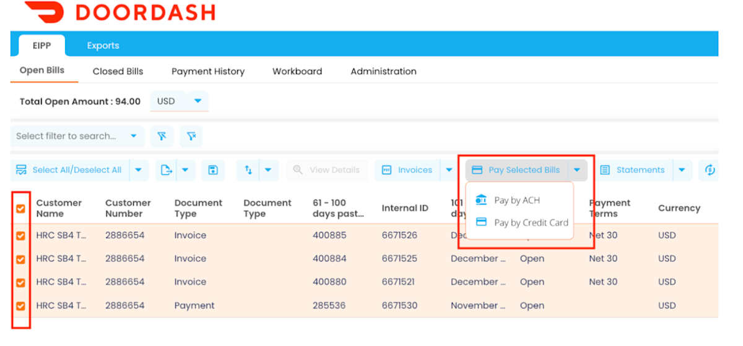Click the View Details button

pyautogui.click(x=328, y=170)
